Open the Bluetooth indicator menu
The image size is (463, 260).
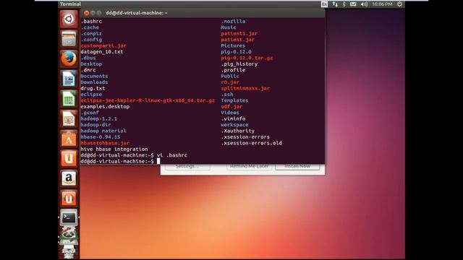344,4
